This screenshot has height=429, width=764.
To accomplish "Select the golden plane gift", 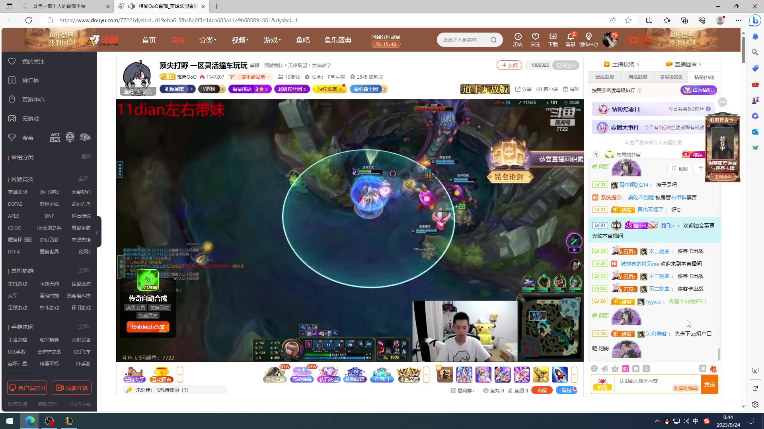I will tap(540, 374).
